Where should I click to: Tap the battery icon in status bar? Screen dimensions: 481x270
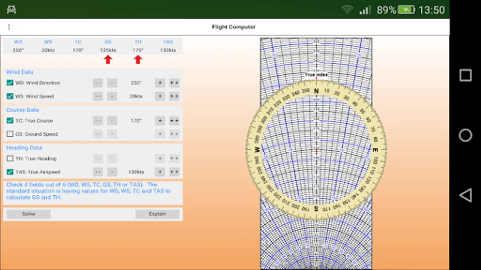point(406,10)
